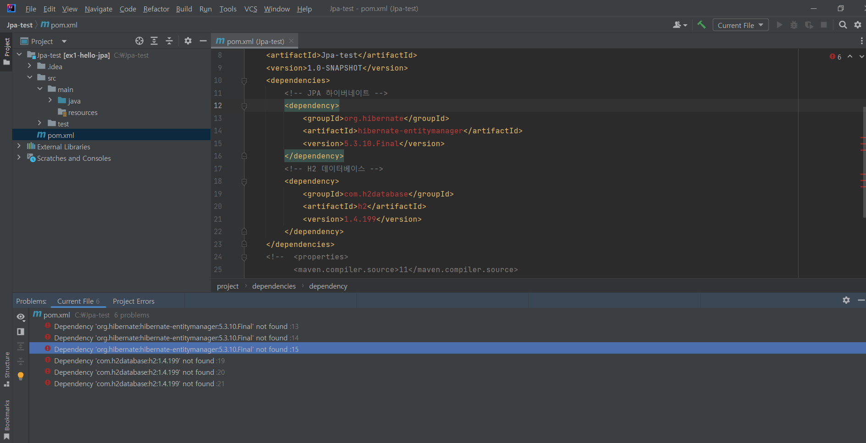Open editor tabs more options menu

pos(861,41)
